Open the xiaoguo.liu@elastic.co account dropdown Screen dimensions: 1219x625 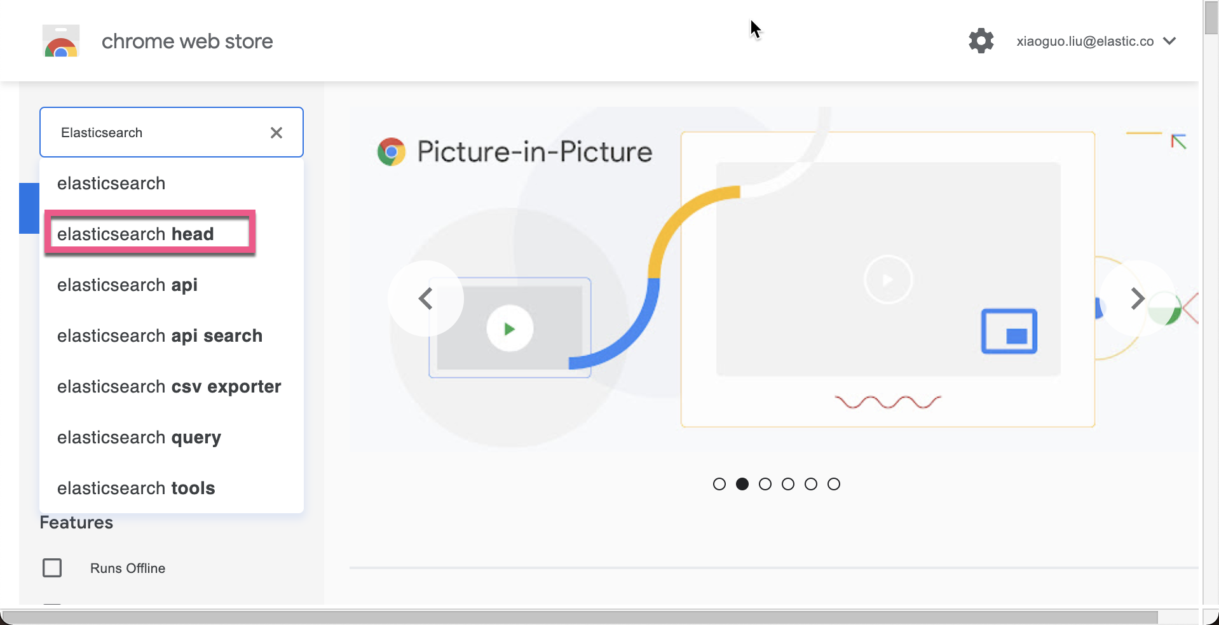coord(1084,40)
